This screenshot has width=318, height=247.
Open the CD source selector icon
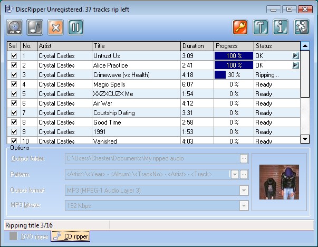coord(15,27)
